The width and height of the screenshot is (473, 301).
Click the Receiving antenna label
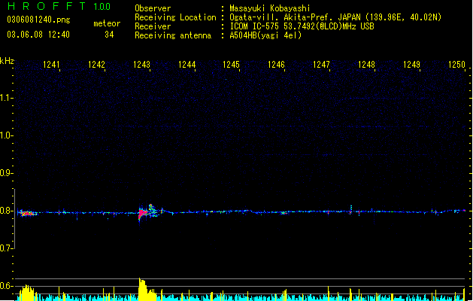pos(173,35)
